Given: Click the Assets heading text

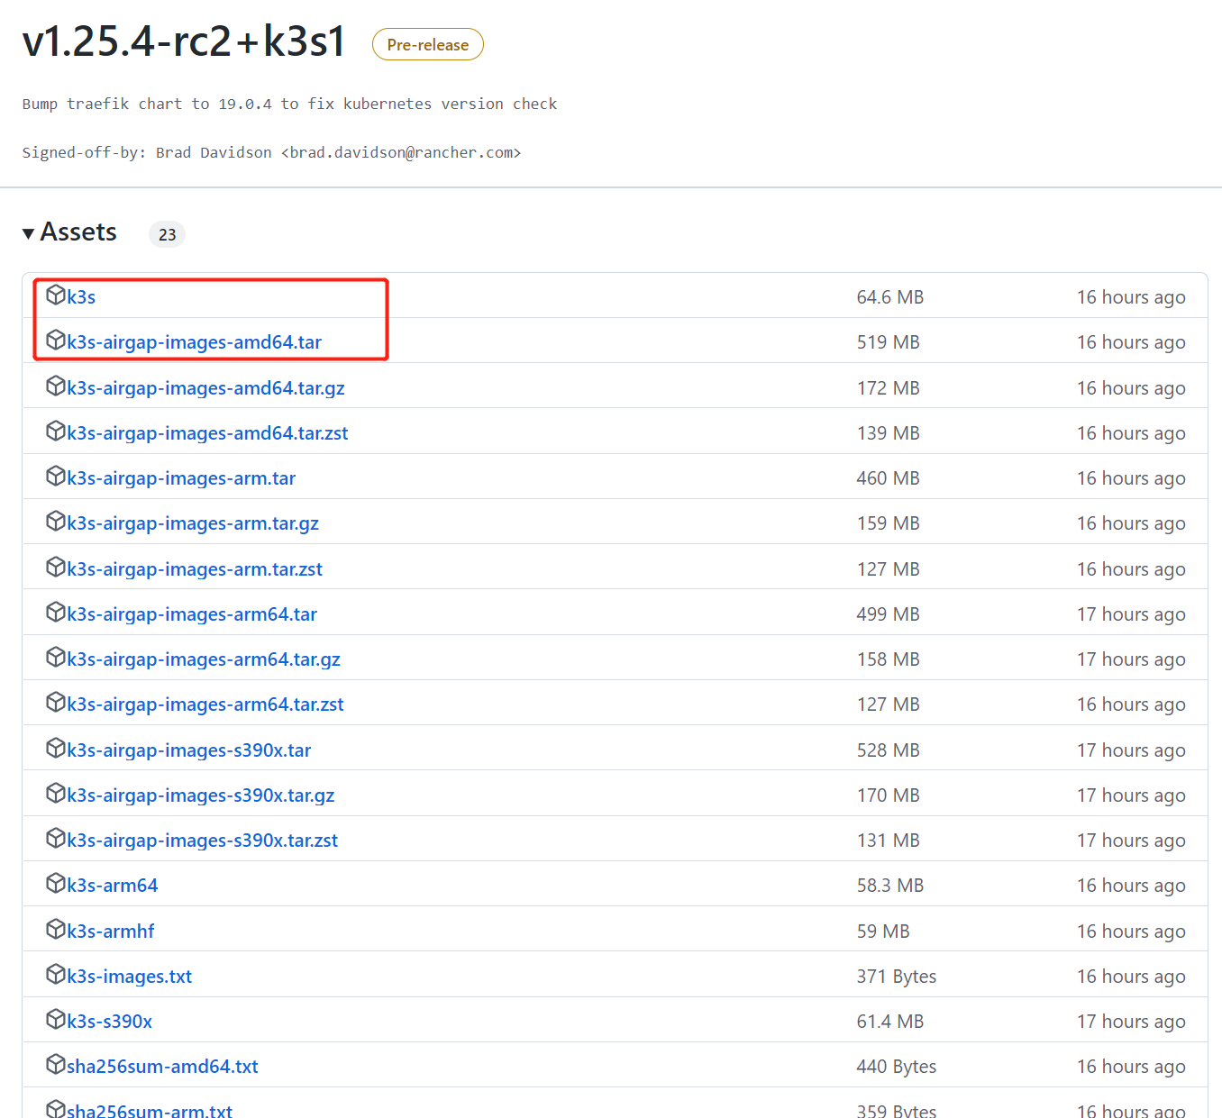Looking at the screenshot, I should click(78, 232).
